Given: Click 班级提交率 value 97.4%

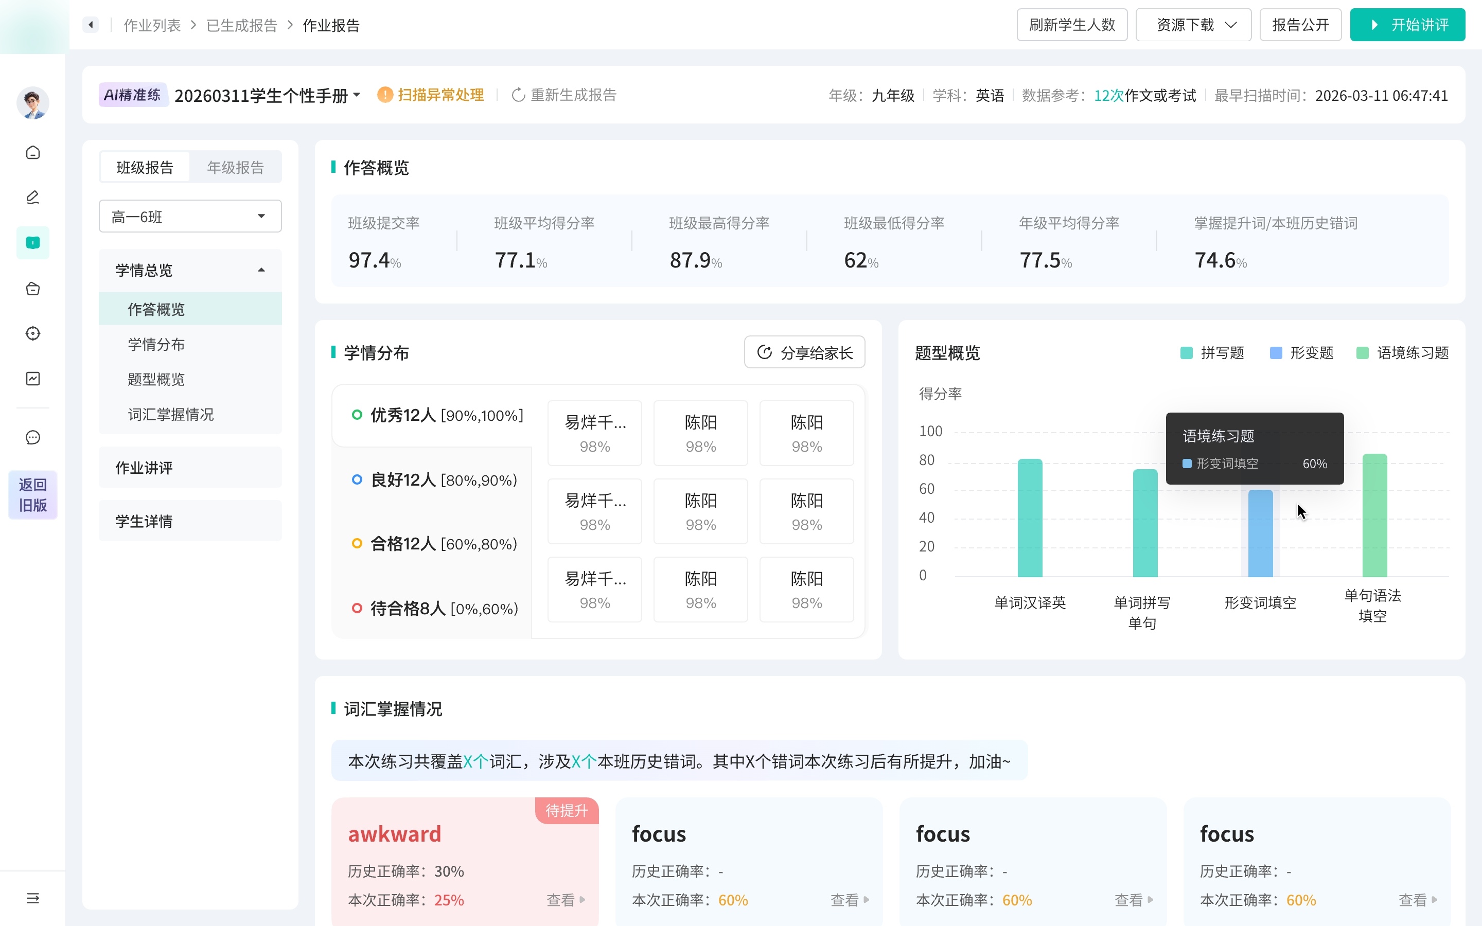Looking at the screenshot, I should (x=375, y=260).
